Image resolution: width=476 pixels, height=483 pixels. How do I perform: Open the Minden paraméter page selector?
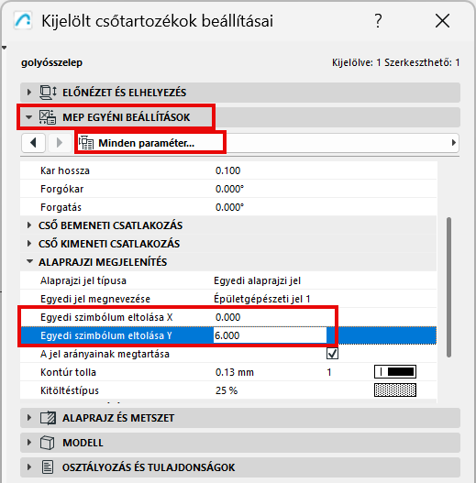tap(267, 143)
